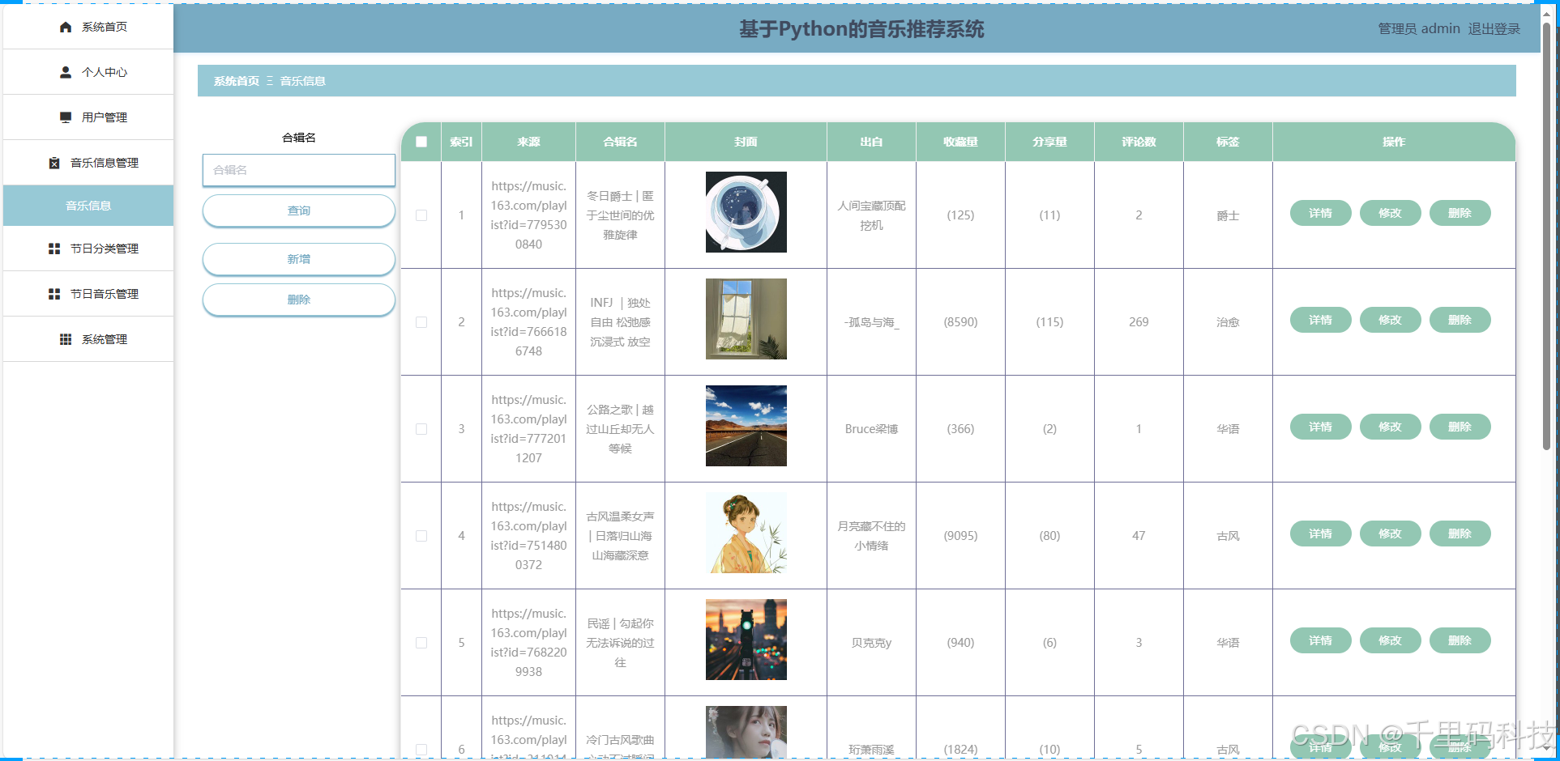Click the grid icon beside 节日分类管理

coord(54,249)
